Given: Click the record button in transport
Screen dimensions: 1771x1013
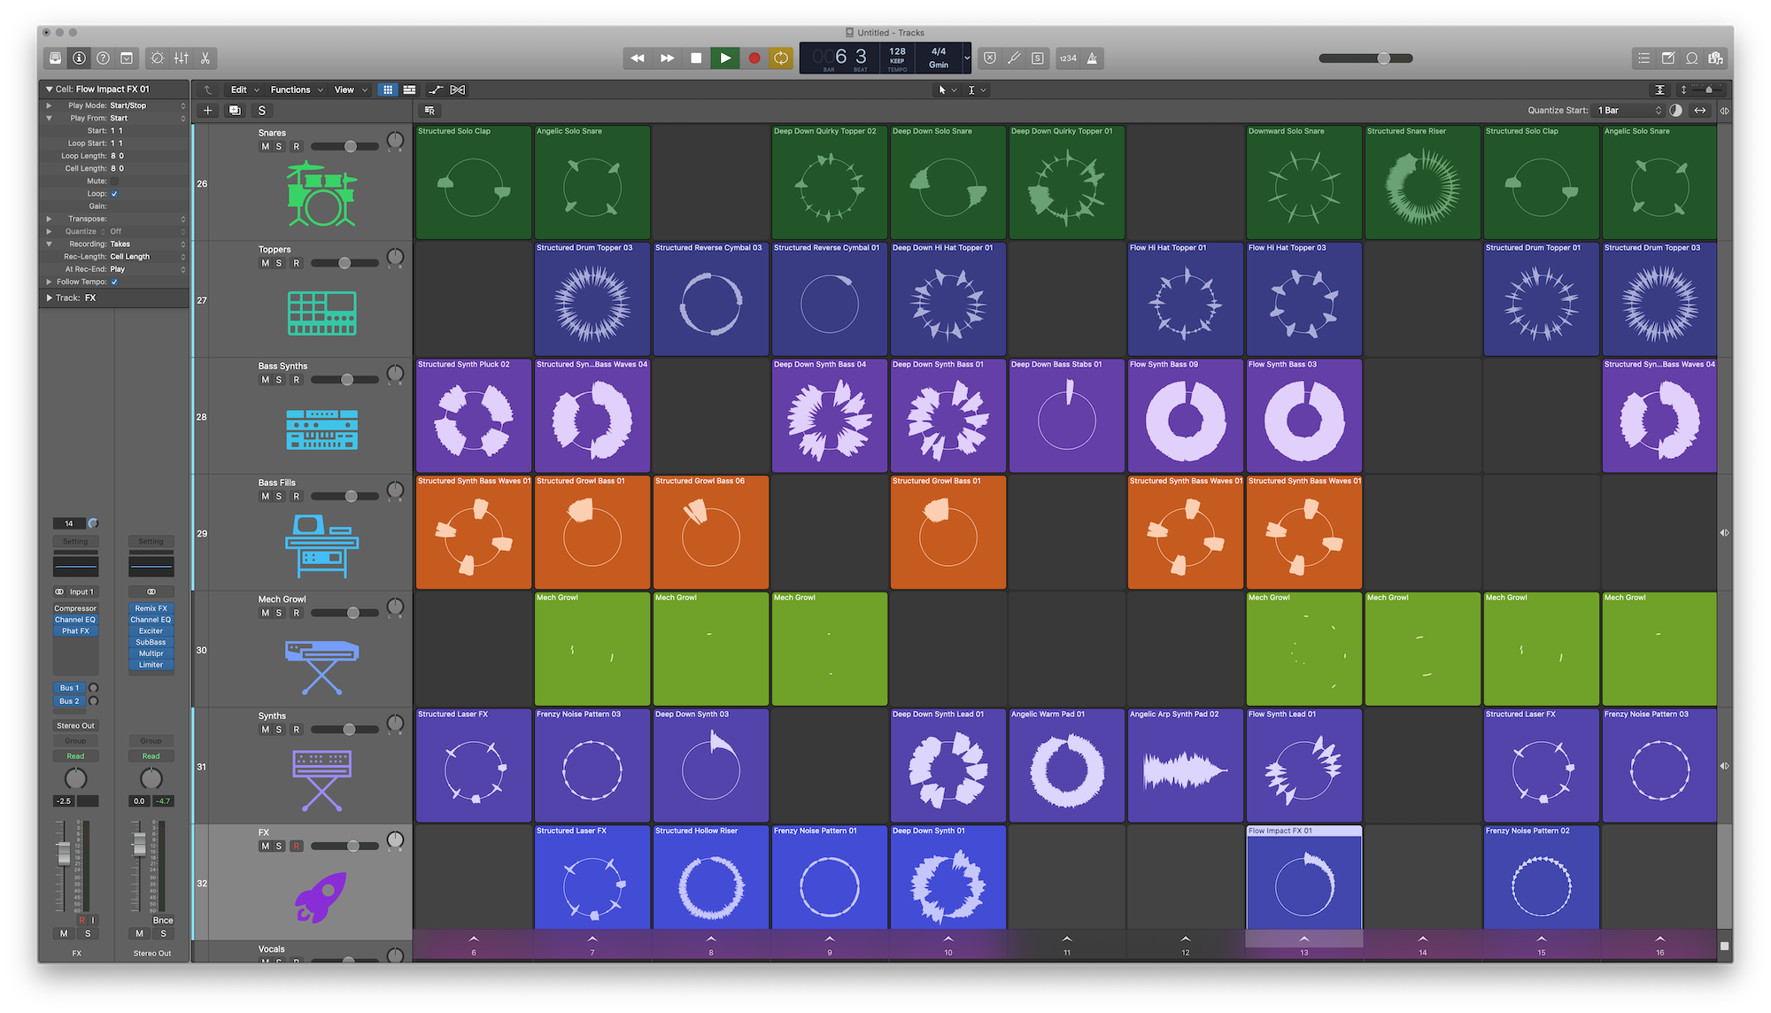Looking at the screenshot, I should (x=752, y=58).
